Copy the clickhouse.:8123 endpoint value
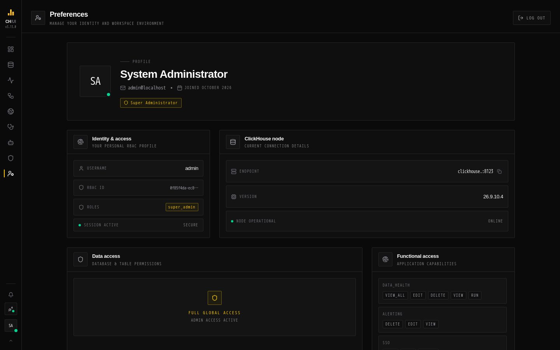 (499, 171)
